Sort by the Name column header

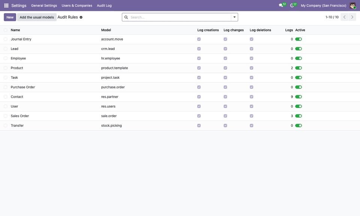[x=15, y=30]
